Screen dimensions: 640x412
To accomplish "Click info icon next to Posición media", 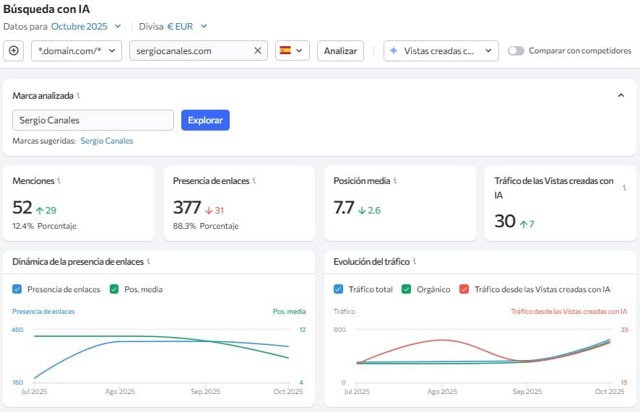I will point(395,181).
